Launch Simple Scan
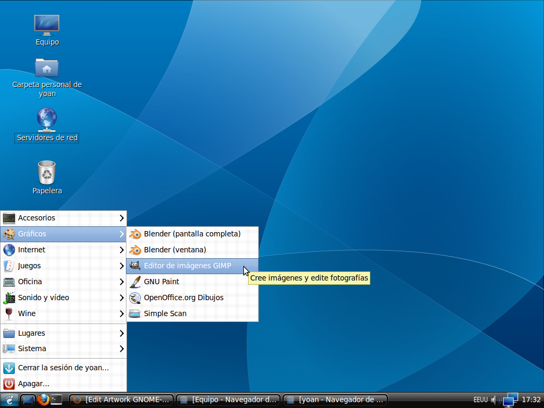Viewport: 544px width, 408px height. (x=192, y=313)
